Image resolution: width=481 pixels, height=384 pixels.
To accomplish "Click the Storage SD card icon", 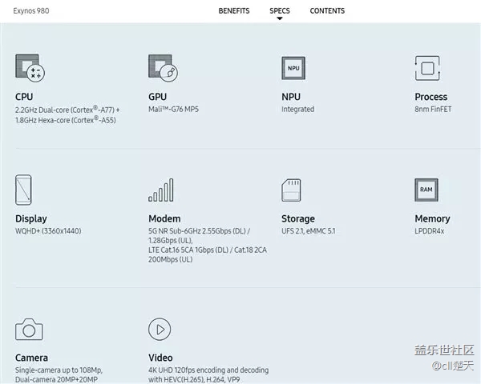I will coord(292,190).
